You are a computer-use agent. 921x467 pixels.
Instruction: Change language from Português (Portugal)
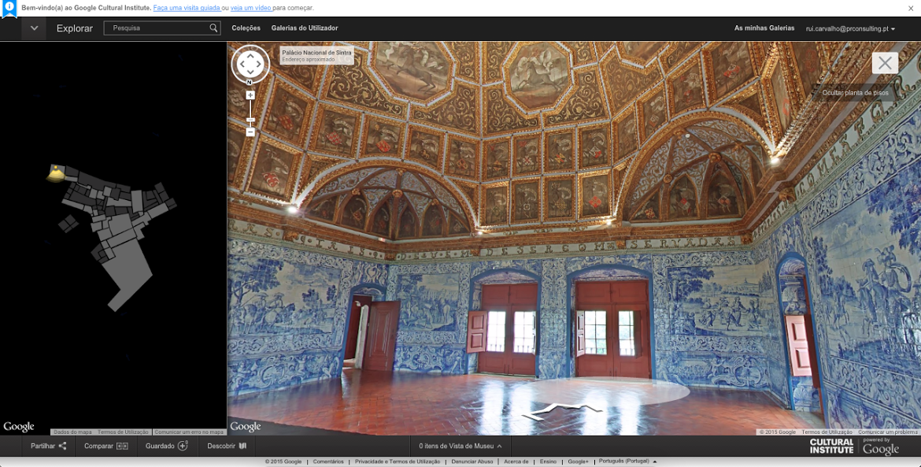(x=627, y=461)
